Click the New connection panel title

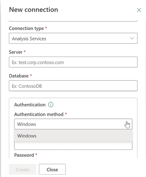(x=34, y=10)
